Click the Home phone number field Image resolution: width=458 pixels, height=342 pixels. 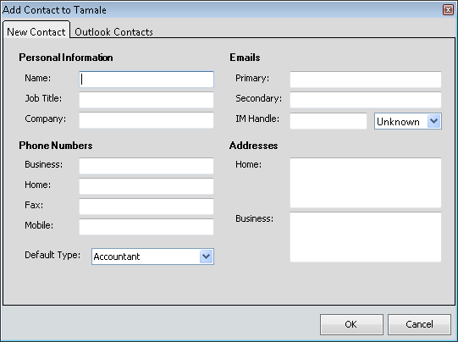(x=146, y=186)
